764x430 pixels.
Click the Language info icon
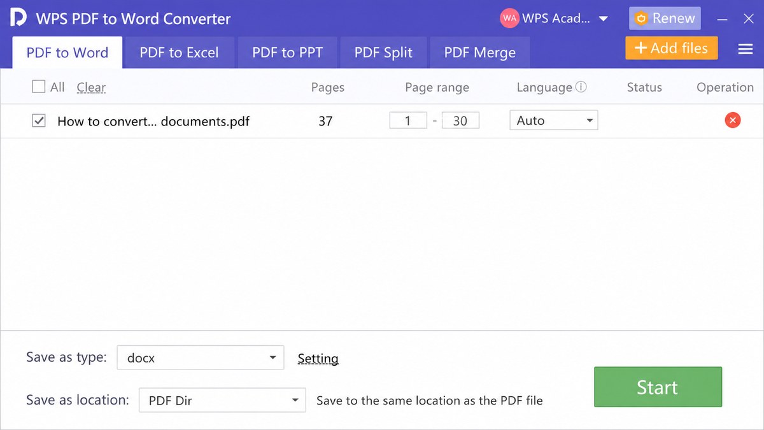point(581,87)
